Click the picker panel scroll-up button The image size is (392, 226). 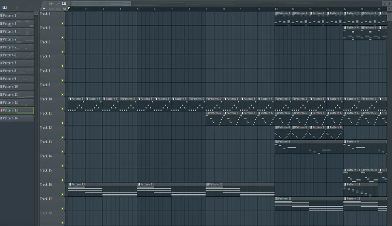click(36, 13)
